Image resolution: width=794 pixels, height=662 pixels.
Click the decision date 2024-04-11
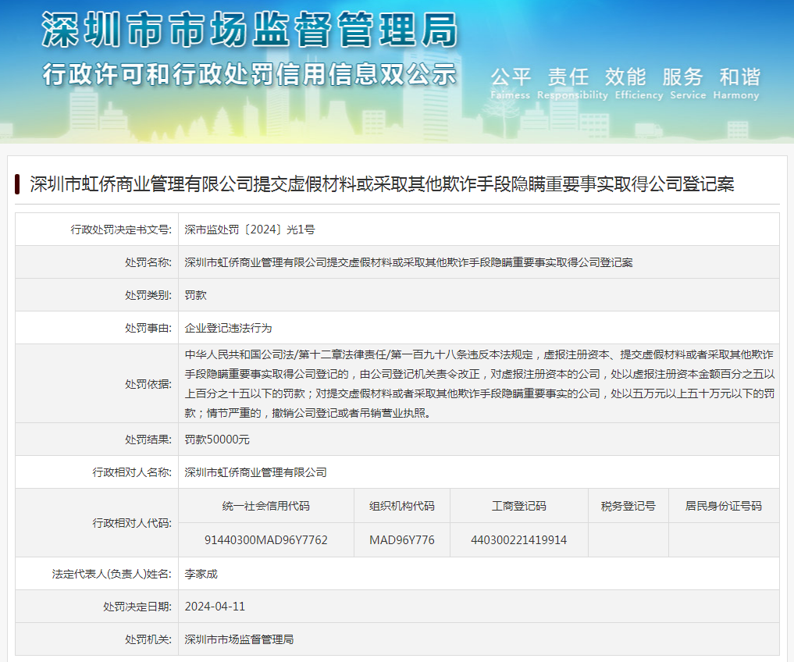click(x=215, y=607)
